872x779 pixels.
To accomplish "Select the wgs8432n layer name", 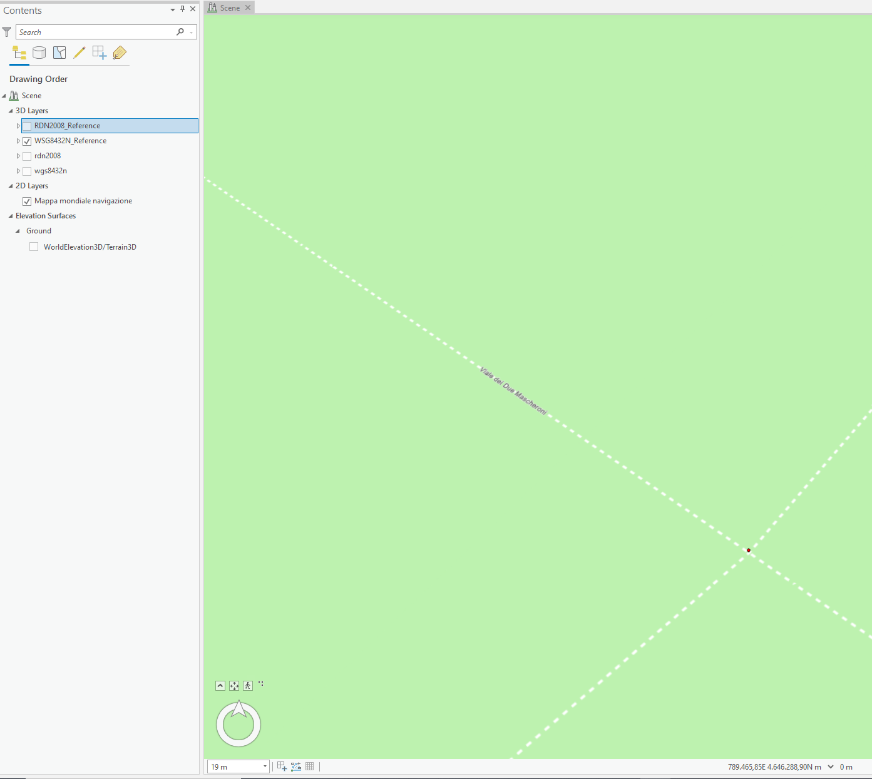I will pyautogui.click(x=51, y=171).
